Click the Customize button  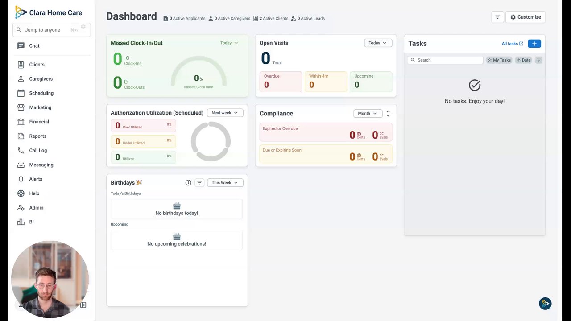click(x=525, y=17)
